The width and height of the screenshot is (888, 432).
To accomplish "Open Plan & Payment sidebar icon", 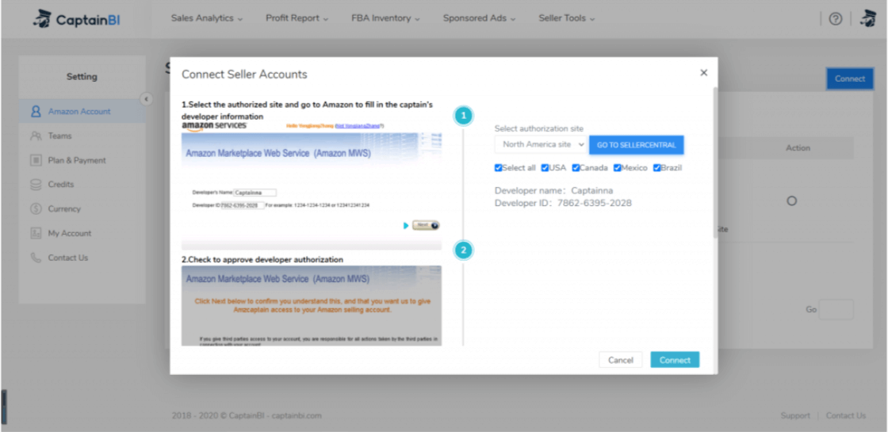I will [x=36, y=161].
